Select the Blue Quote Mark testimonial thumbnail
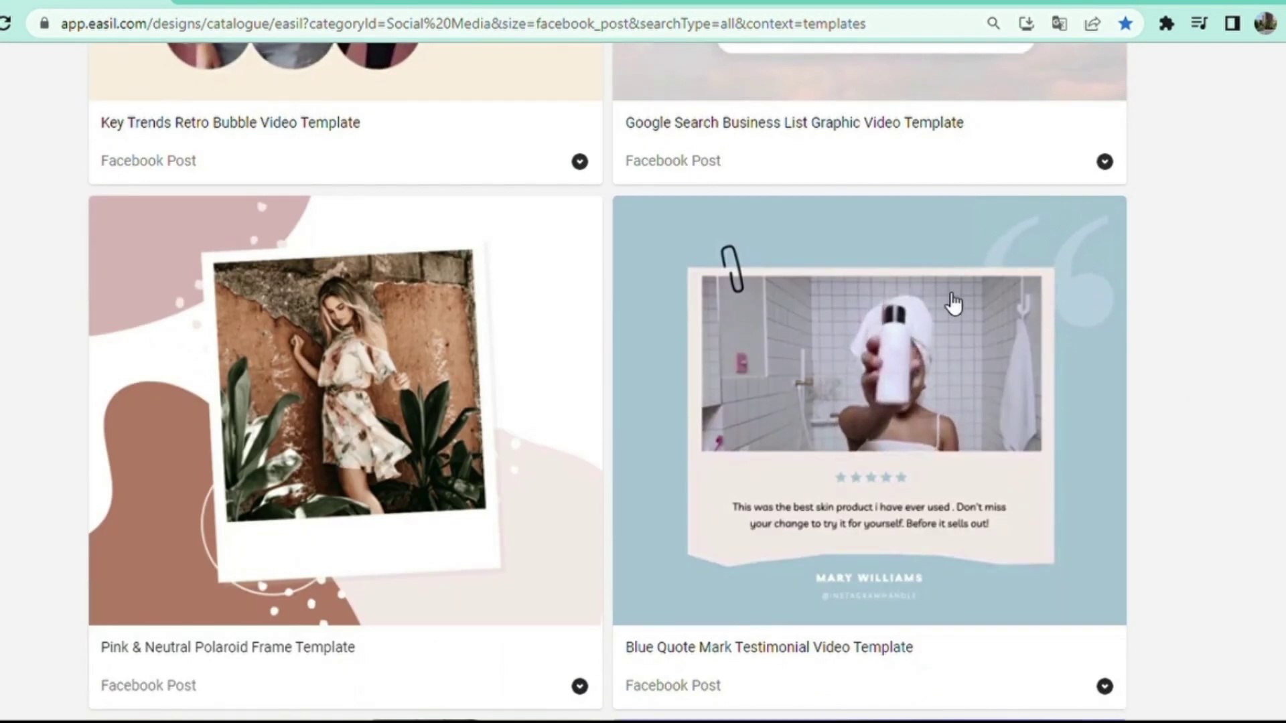Image resolution: width=1286 pixels, height=723 pixels. pyautogui.click(x=869, y=410)
